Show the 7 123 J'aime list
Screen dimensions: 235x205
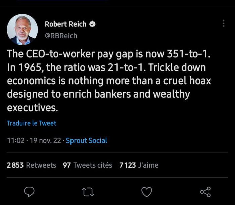click(139, 165)
